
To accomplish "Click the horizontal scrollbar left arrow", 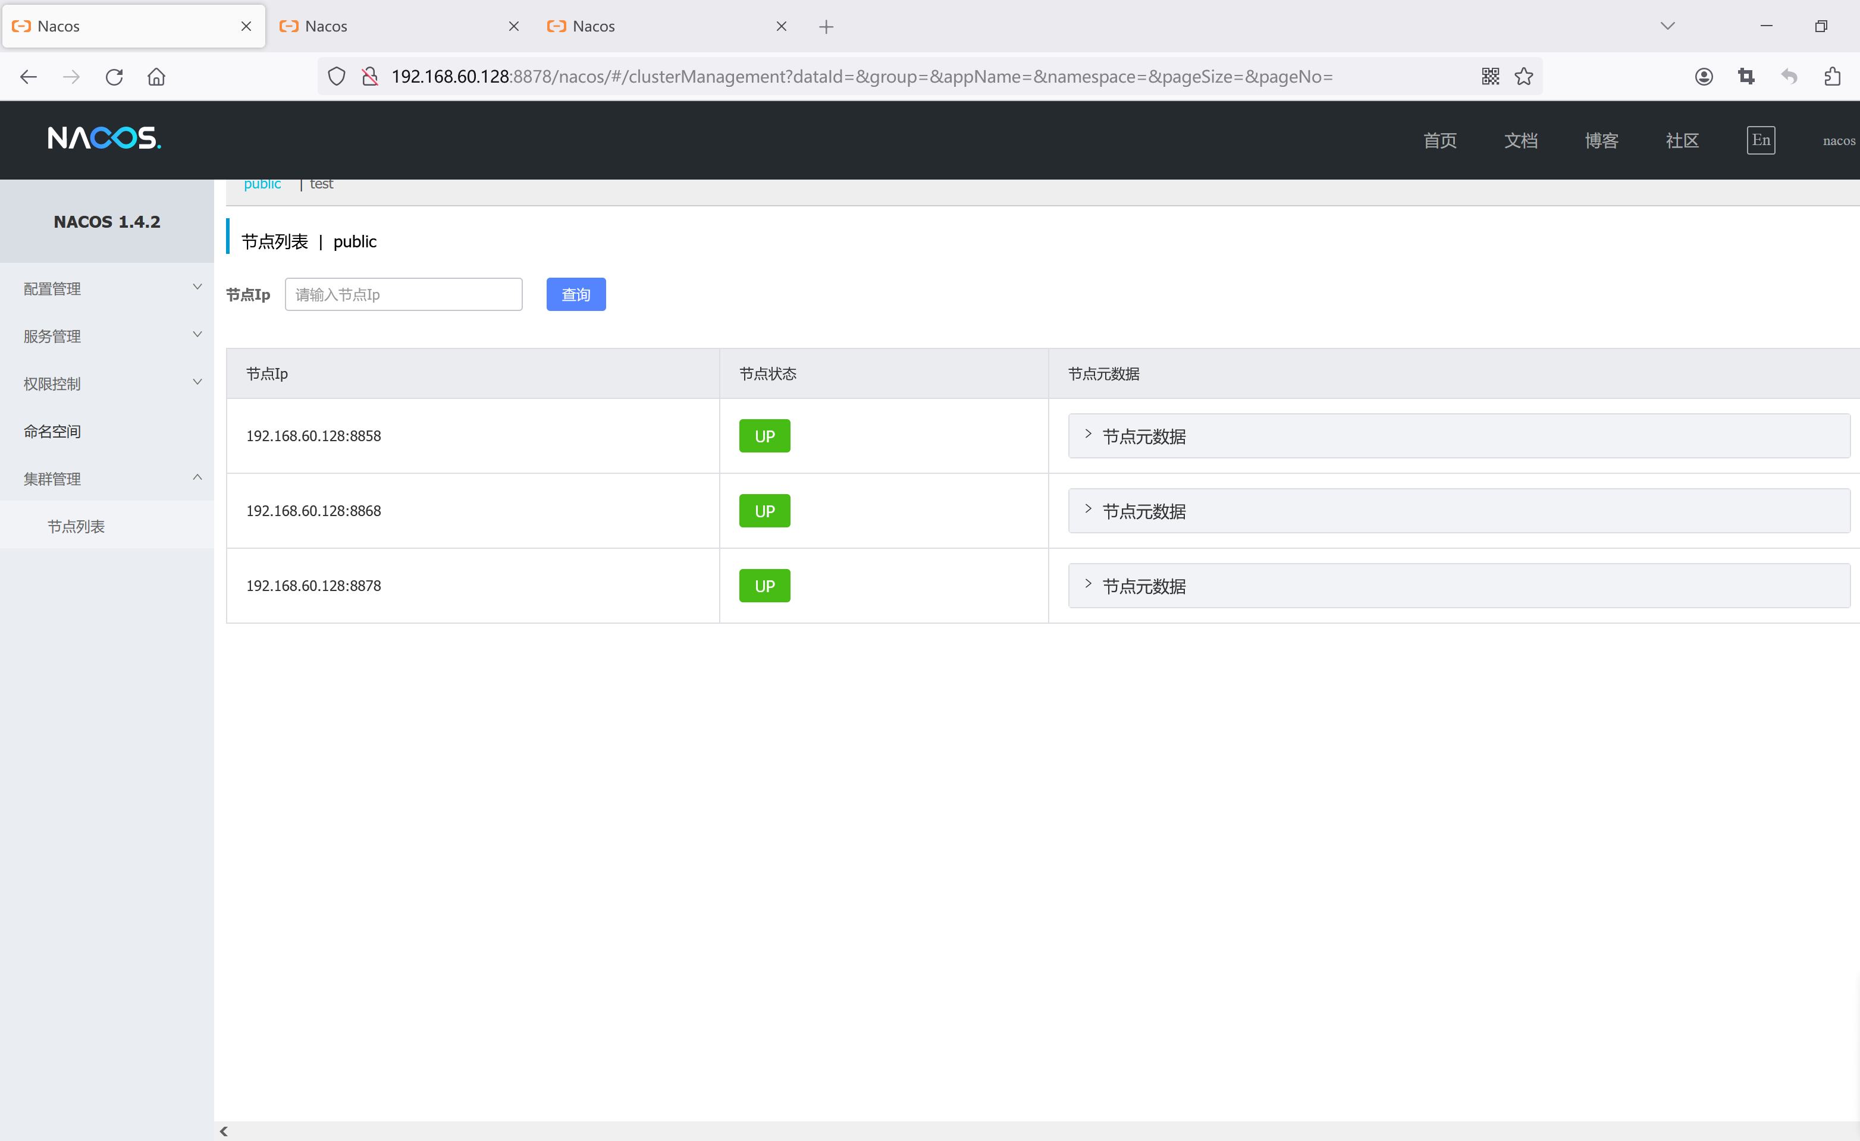I will 224,1131.
